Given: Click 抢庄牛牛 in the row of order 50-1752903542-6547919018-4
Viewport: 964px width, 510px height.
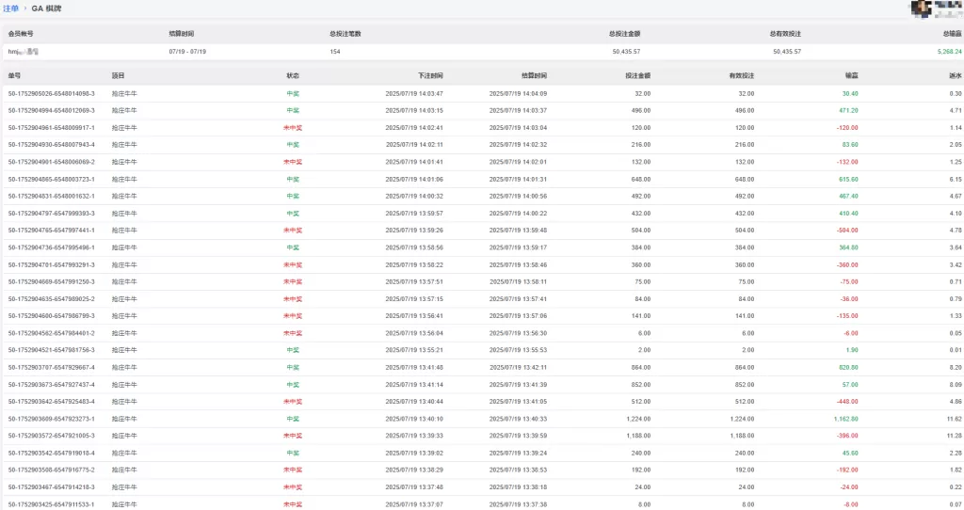Looking at the screenshot, I should point(124,453).
